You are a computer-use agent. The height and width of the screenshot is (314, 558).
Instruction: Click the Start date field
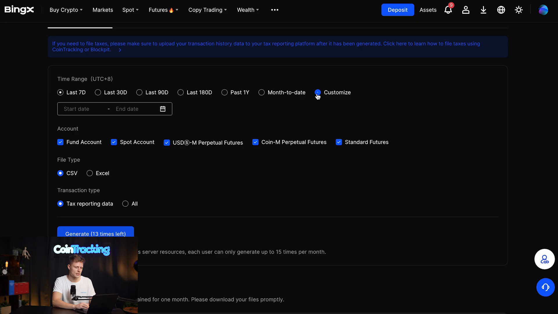pyautogui.click(x=76, y=109)
